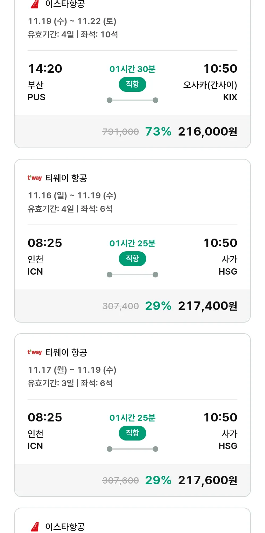Click the 오사카(간사이) destination label
Screen dimensions: 265x533
click(x=210, y=85)
